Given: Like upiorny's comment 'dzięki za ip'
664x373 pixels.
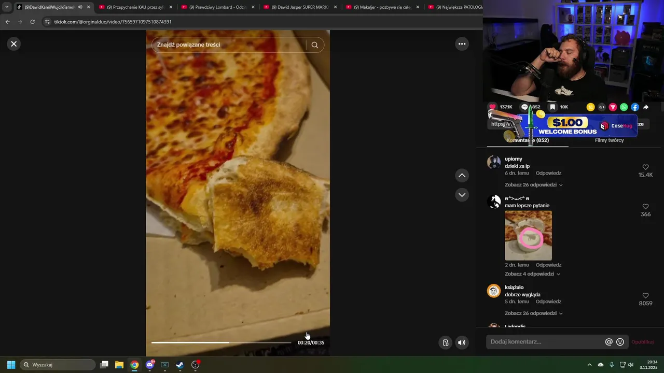Looking at the screenshot, I should (645, 167).
